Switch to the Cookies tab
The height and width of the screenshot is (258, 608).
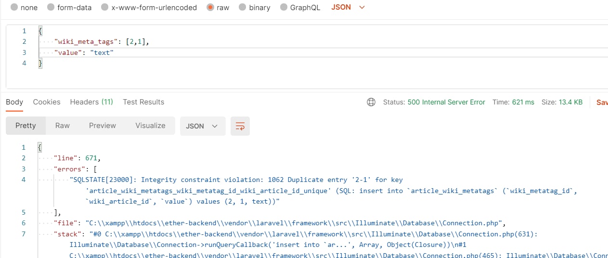tap(47, 102)
